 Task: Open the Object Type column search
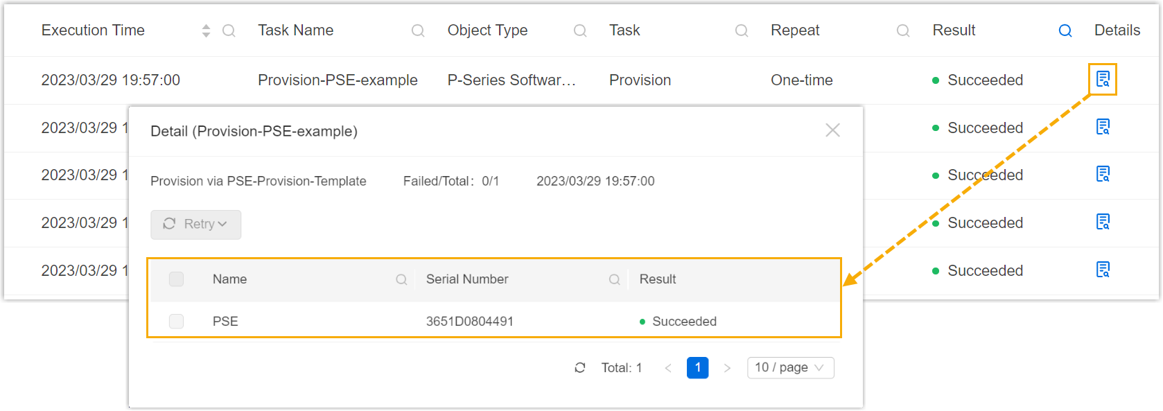pyautogui.click(x=580, y=30)
